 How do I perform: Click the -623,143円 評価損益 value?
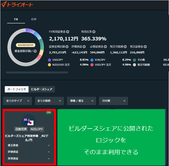coord(79,52)
